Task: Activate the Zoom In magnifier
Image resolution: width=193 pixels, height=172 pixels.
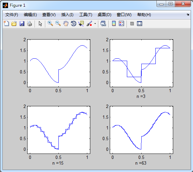Action: pyautogui.click(x=50, y=23)
